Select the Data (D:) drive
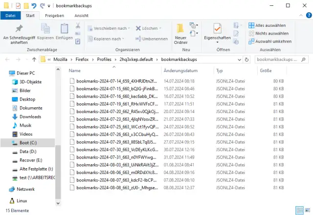Image resolution: width=313 pixels, height=215 pixels. 24,152
